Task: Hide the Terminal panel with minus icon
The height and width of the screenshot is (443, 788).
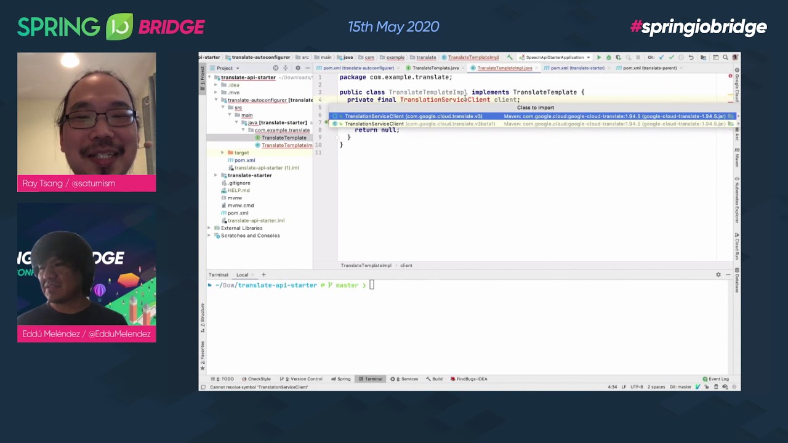Action: (728, 274)
